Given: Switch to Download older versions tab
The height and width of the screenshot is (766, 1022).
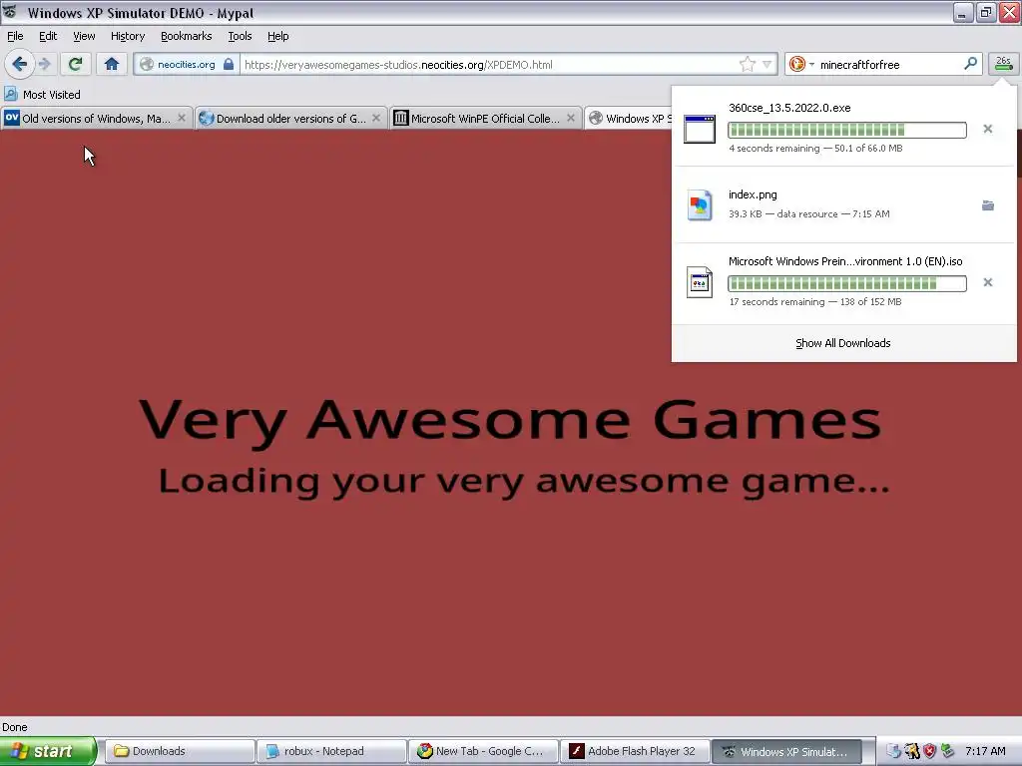Looking at the screenshot, I should (290, 119).
